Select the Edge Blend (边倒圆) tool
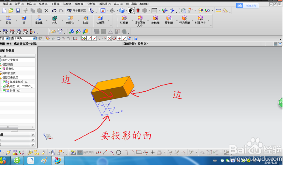 [x=100, y=20]
